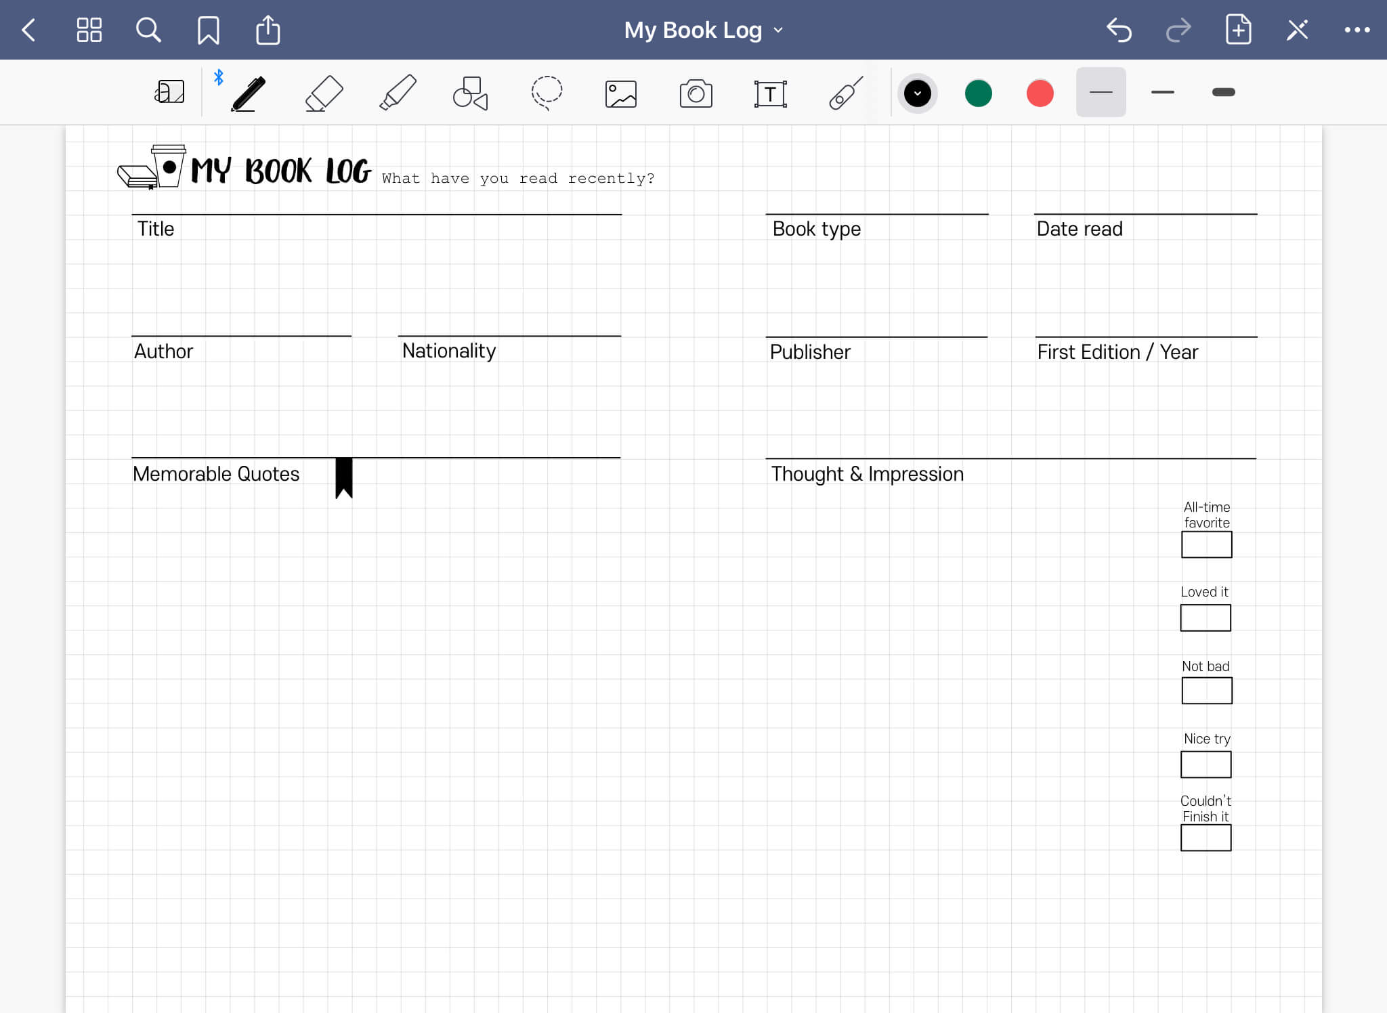Viewport: 1387px width, 1013px height.
Task: Tap the Camera tool icon
Action: coord(696,93)
